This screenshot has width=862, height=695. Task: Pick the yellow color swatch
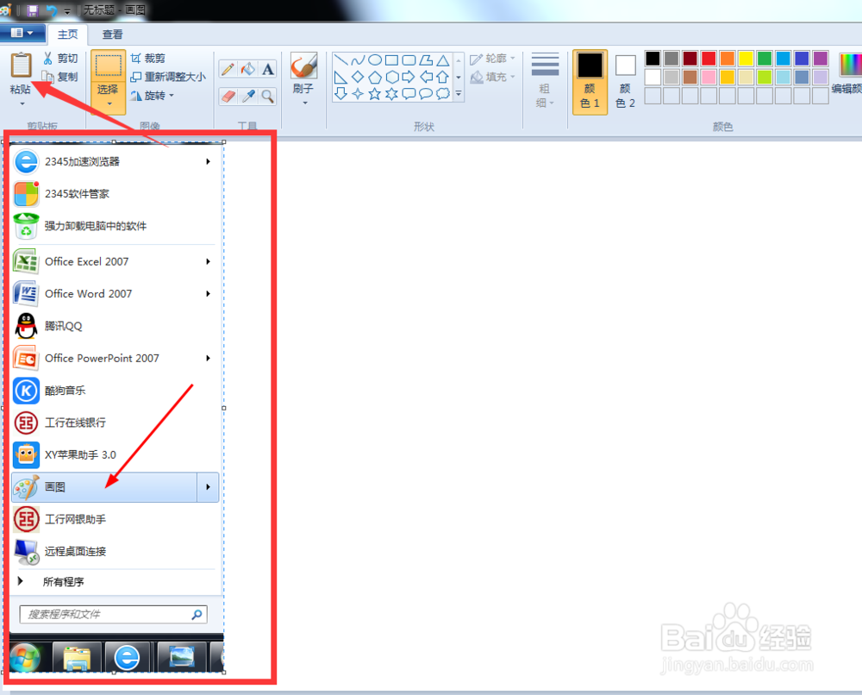coord(746,59)
